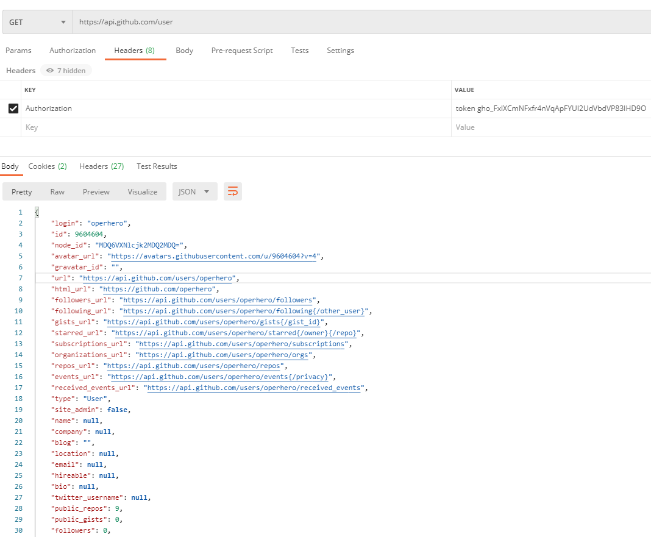Open the followers_url link
Screen dimensions: 651x537
218,301
